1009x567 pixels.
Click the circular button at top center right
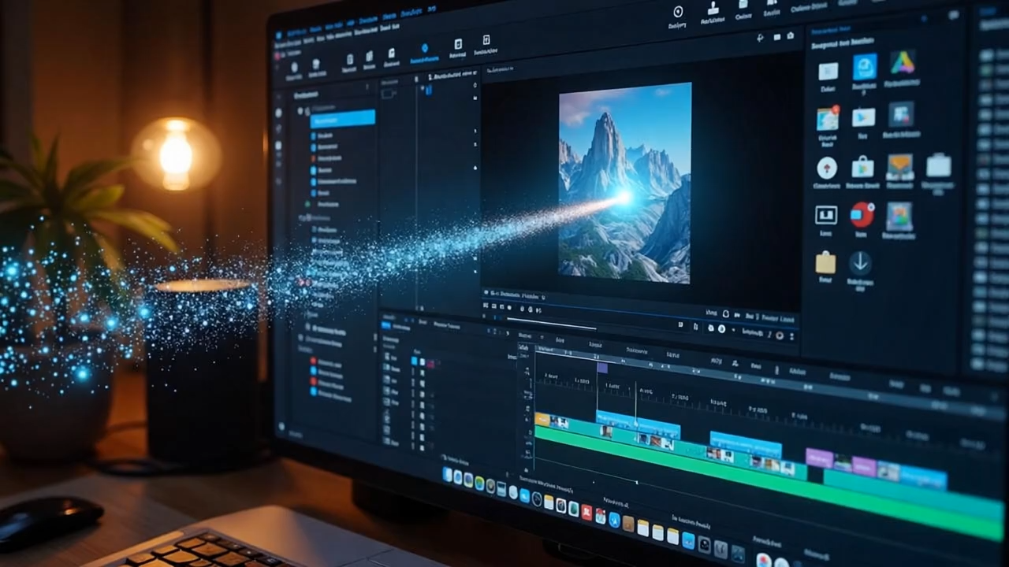coord(677,11)
